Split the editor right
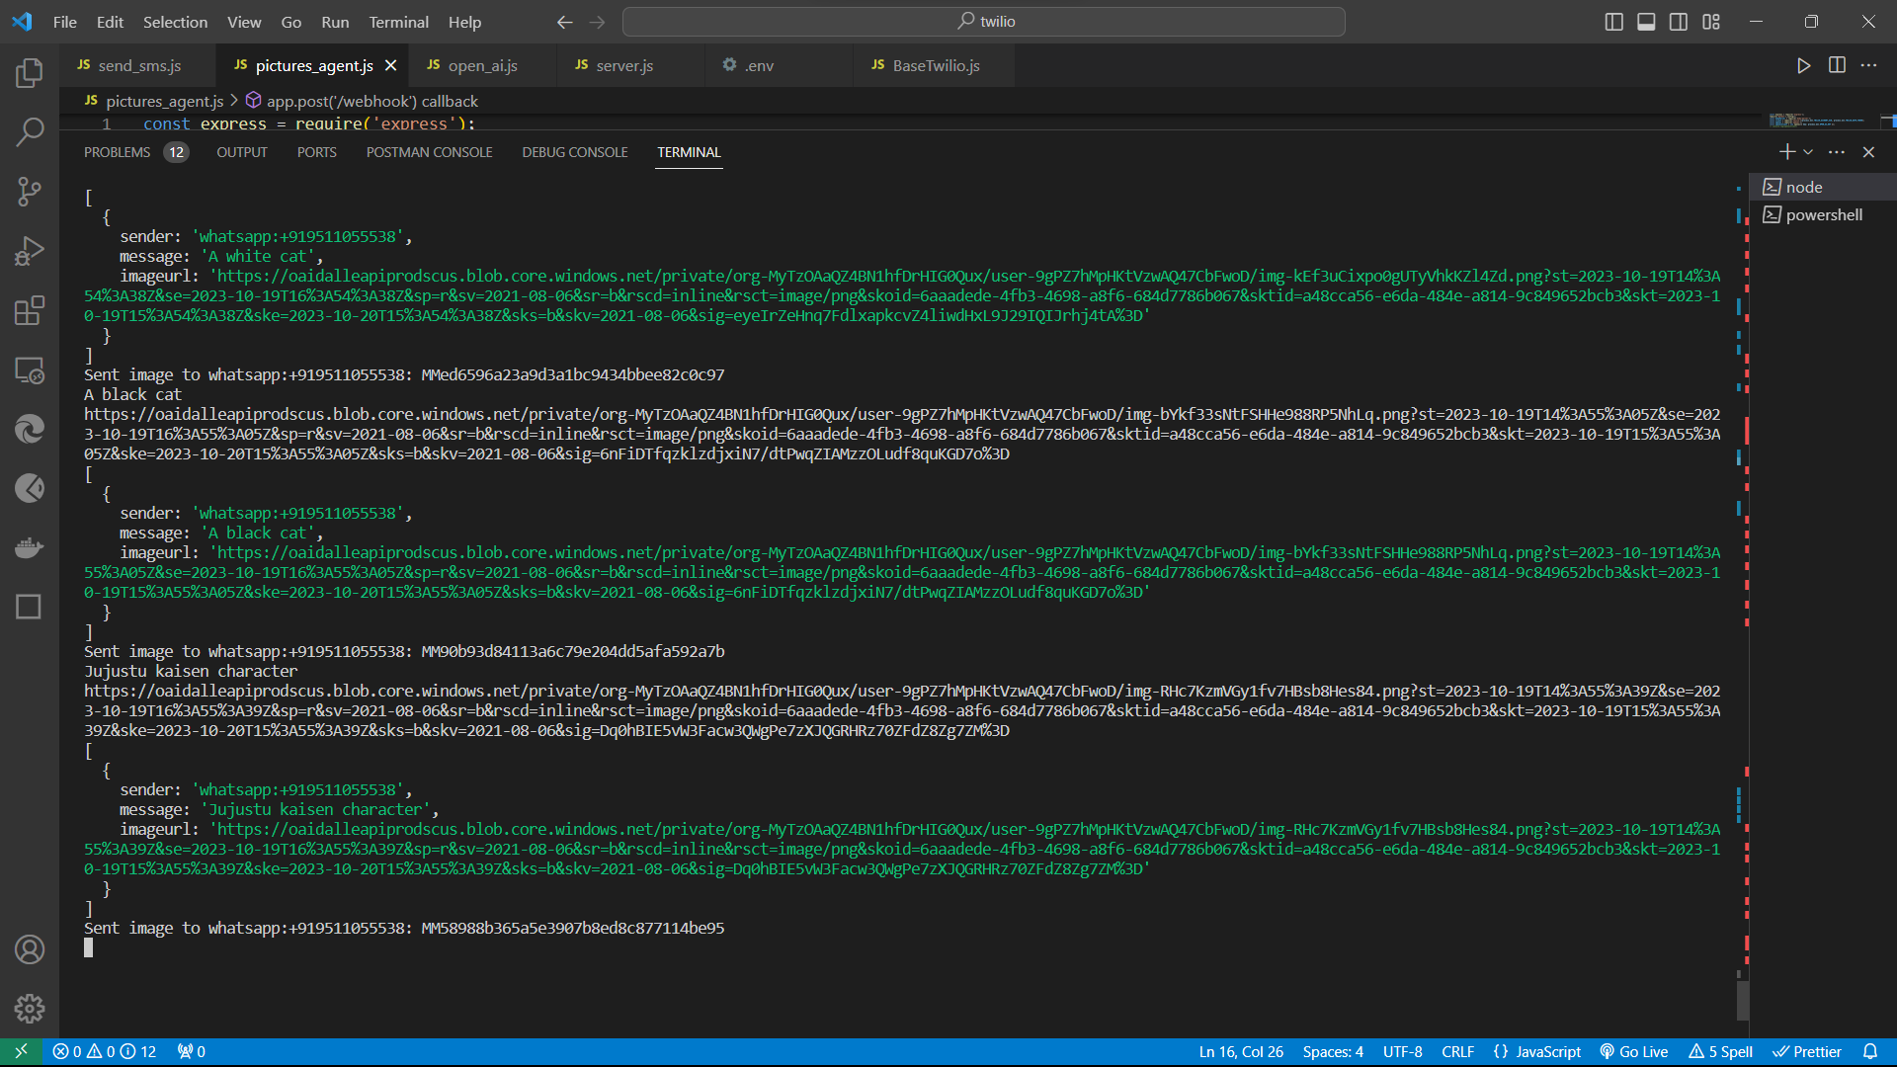 point(1837,65)
